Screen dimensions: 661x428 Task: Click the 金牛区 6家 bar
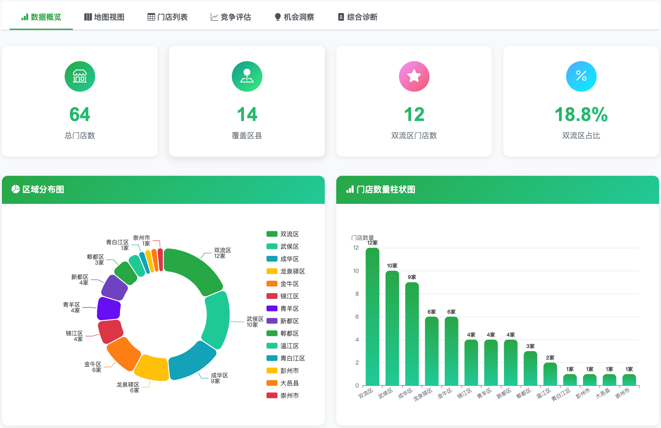pyautogui.click(x=451, y=351)
